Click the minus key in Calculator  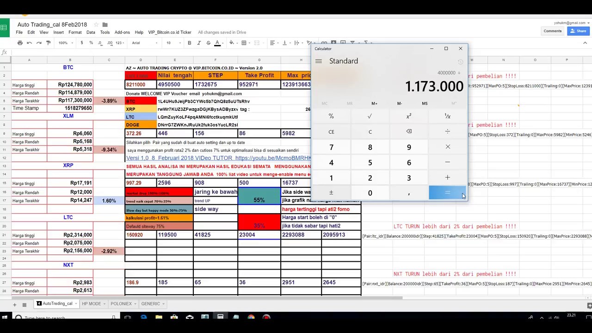click(447, 162)
